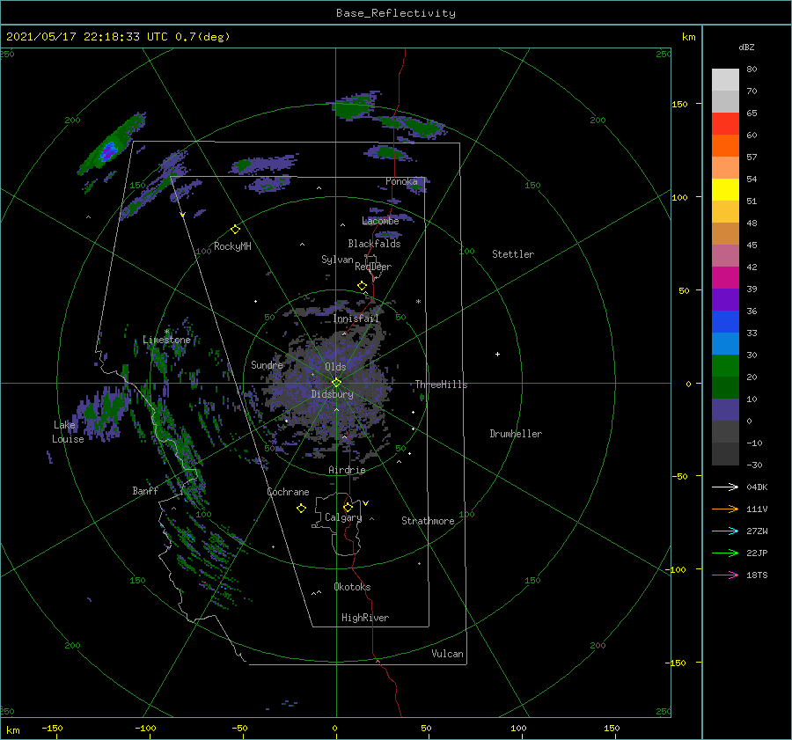This screenshot has width=792, height=740.
Task: Click the Base_Reflectivity title
Action: click(396, 13)
